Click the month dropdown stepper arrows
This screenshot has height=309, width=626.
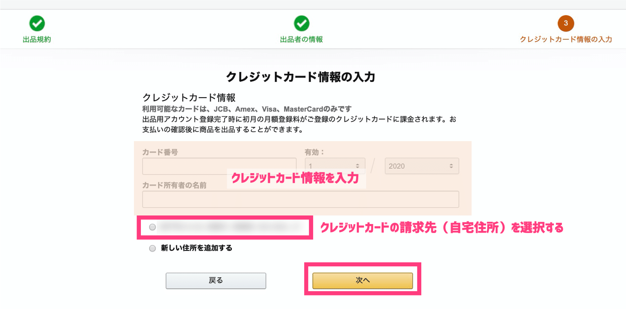(357, 166)
